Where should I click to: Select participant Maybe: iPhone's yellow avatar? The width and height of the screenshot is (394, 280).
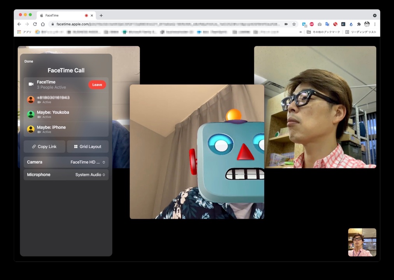point(31,129)
